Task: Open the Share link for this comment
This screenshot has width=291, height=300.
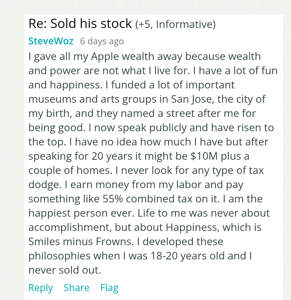Action: point(77,288)
